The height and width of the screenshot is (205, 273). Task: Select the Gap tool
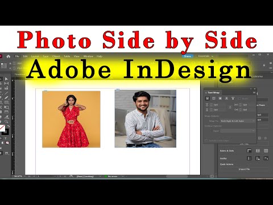point(6,84)
